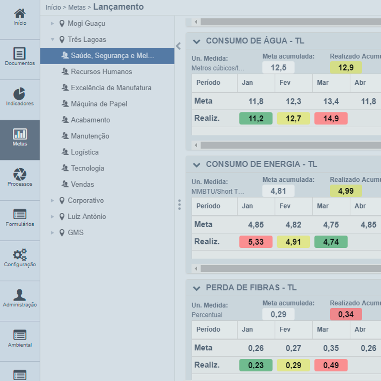The width and height of the screenshot is (381, 381).
Task: Click the people icon beside Acabamento
Action: coord(65,120)
